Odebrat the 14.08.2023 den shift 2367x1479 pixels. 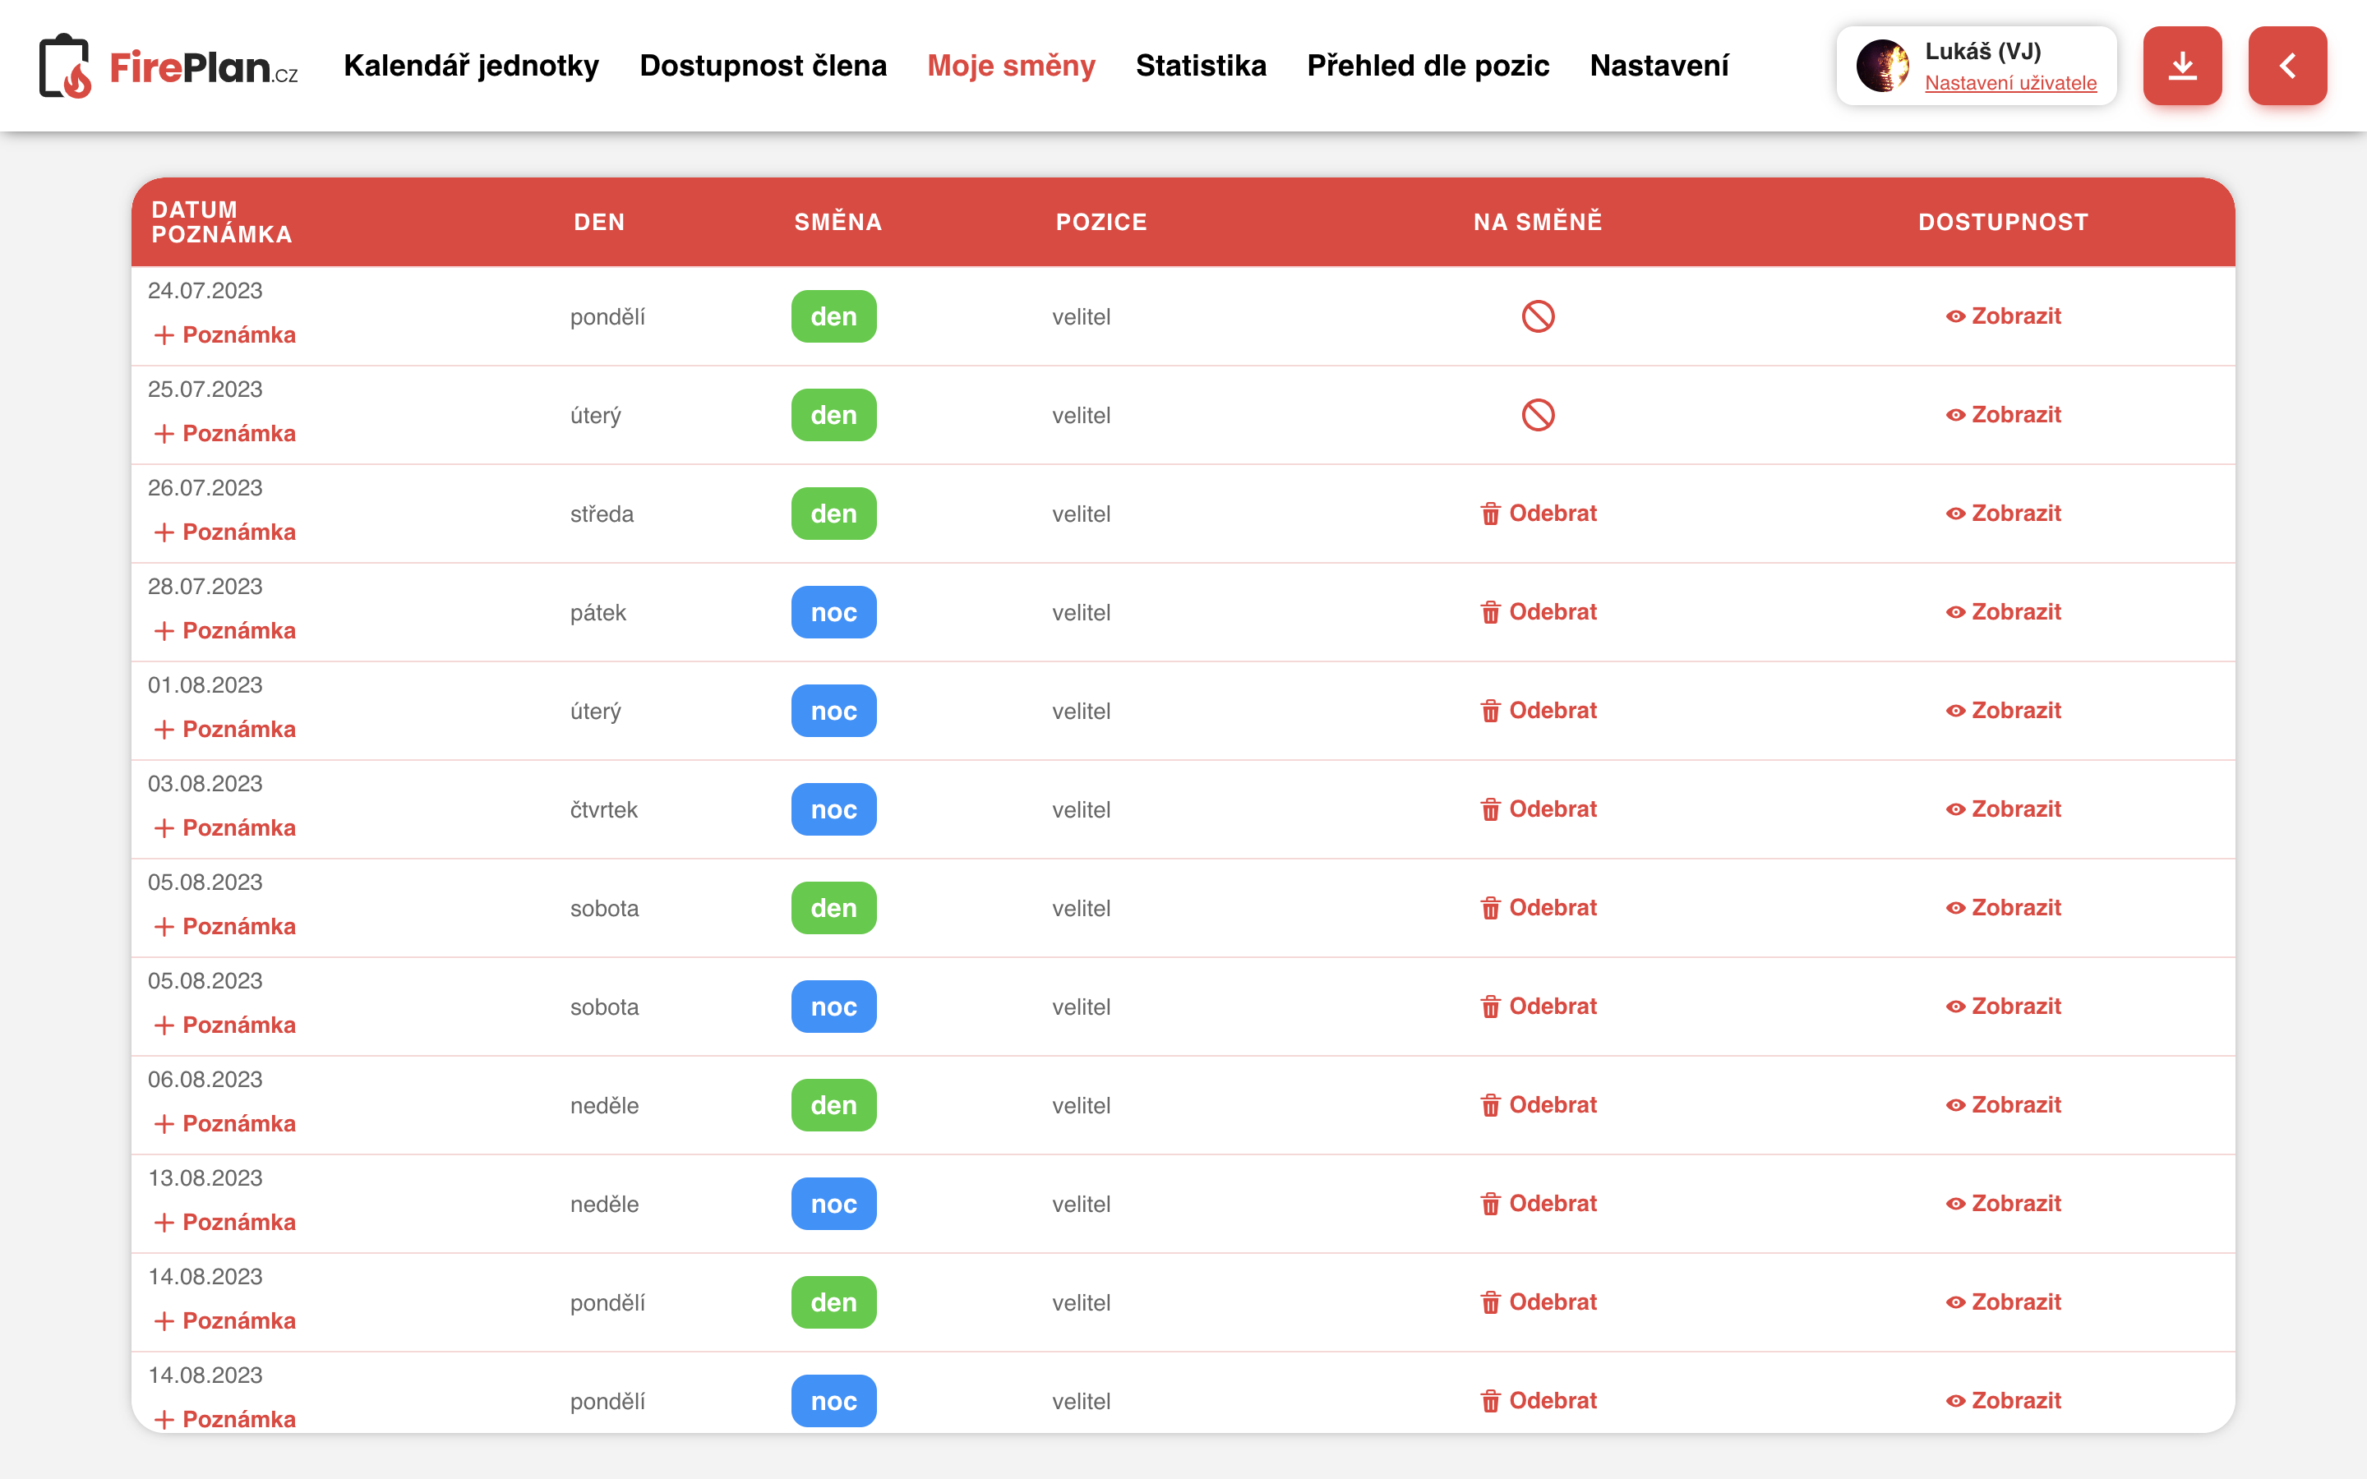point(1538,1303)
